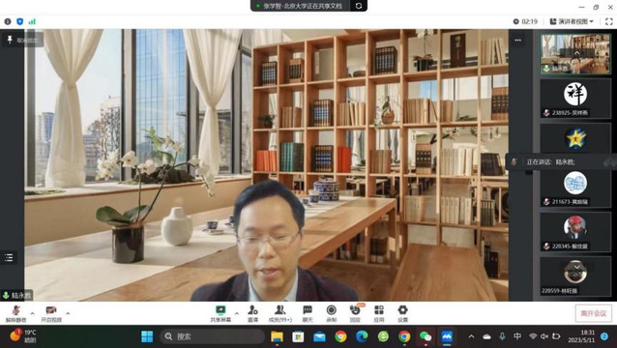
Task: Open the speaker view (演讲者视图) dropdown
Action: pyautogui.click(x=572, y=21)
